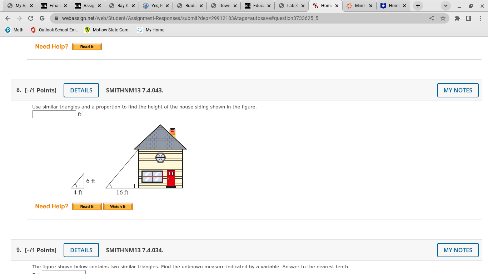Open the Extensions puzzle menu
The width and height of the screenshot is (488, 274).
coord(457,18)
